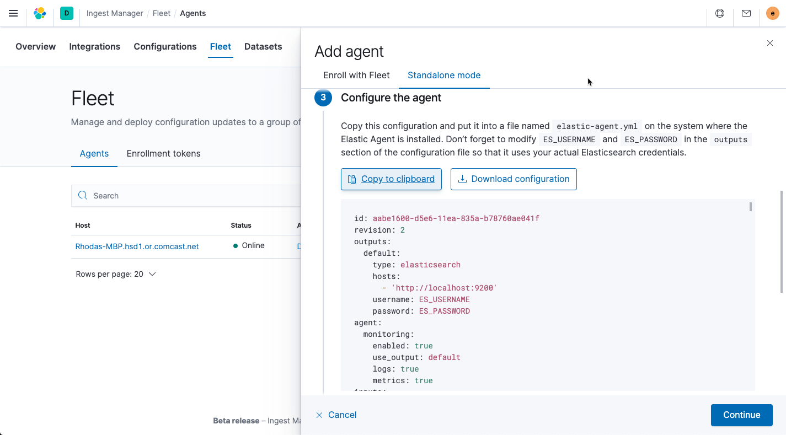The image size is (786, 435).
Task: Click the X icon beside Cancel
Action: pyautogui.click(x=319, y=415)
